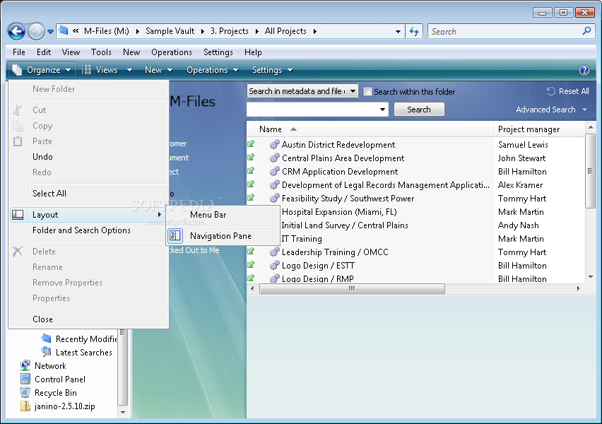This screenshot has height=424, width=602.
Task: Choose Close in Organize menu
Action: pyautogui.click(x=42, y=319)
